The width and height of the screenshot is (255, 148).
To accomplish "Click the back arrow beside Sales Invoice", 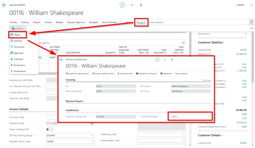I will (x=4, y=5).
